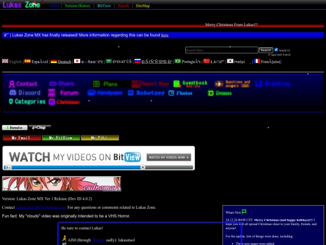Click the AIM running man icon
Viewport: 326px width, 245px height.
pyautogui.click(x=65, y=238)
